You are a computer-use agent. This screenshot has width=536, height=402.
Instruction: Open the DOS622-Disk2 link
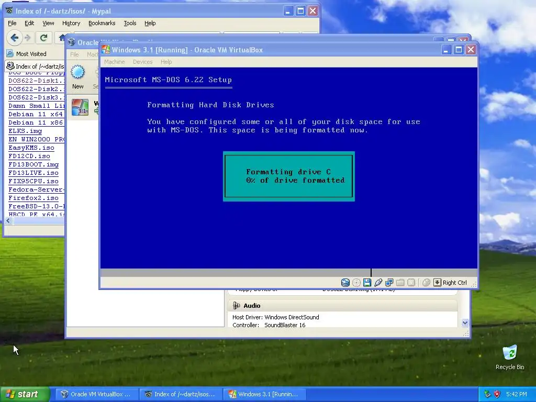[x=36, y=89]
